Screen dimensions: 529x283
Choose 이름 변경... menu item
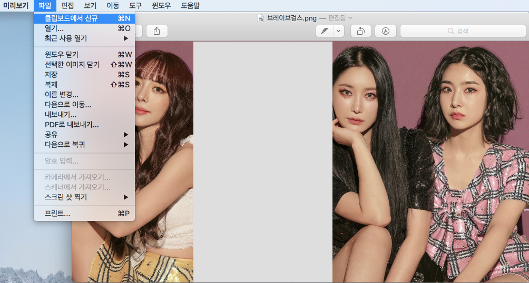(84, 95)
